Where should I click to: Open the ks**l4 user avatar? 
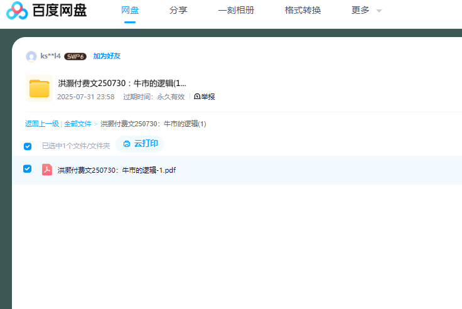[31, 57]
